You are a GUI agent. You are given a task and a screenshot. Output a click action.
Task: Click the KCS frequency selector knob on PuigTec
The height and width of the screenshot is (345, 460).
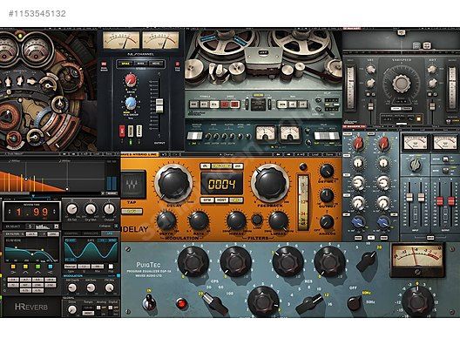[x=309, y=304]
